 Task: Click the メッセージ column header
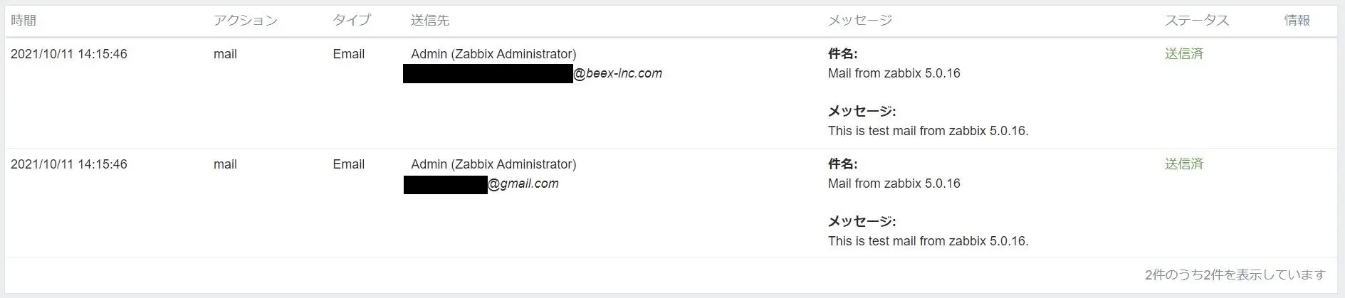(860, 21)
